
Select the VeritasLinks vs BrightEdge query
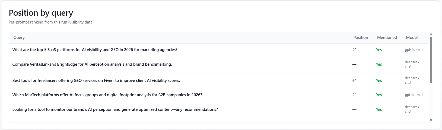click(92, 64)
